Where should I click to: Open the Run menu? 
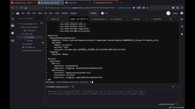pyautogui.click(x=51, y=13)
